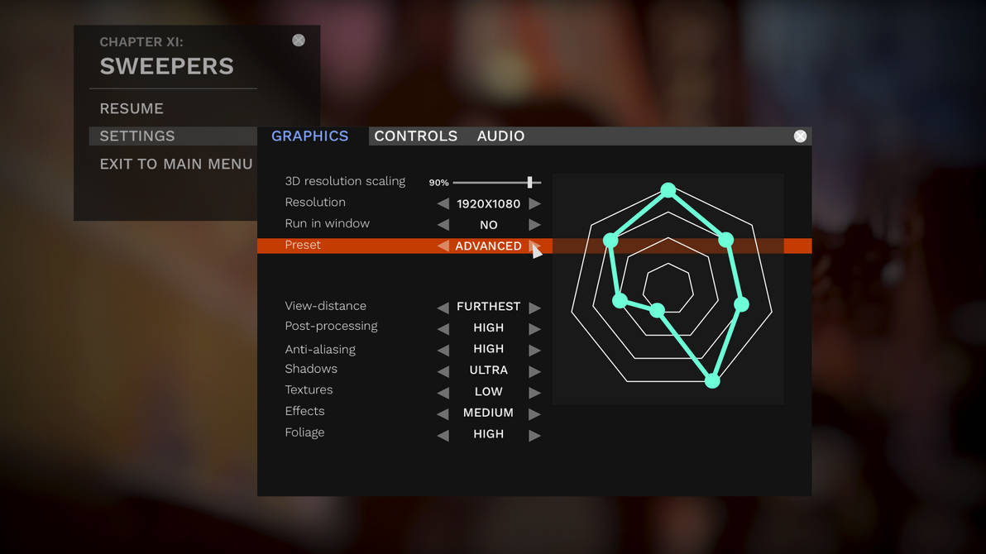This screenshot has height=554, width=986.
Task: Click left arrow next to View-distance
Action: [x=443, y=307]
